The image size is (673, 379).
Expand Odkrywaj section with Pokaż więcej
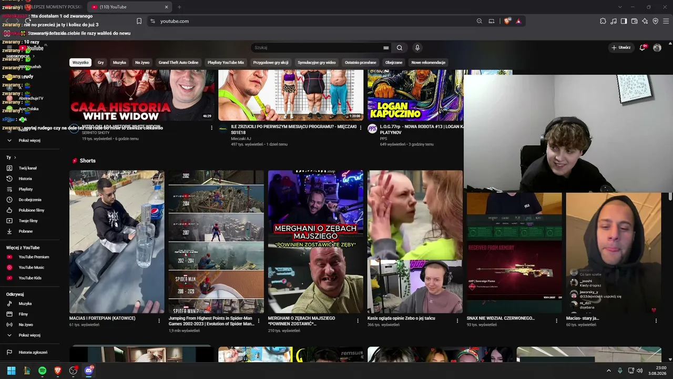(x=29, y=335)
